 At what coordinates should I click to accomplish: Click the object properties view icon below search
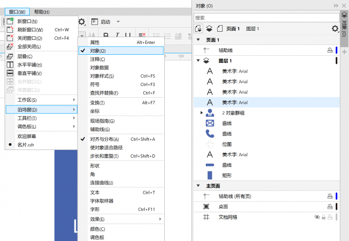199,29
